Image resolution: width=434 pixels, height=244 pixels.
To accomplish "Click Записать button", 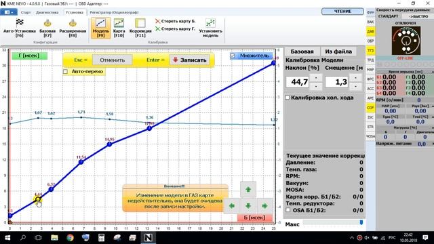I will click(190, 60).
